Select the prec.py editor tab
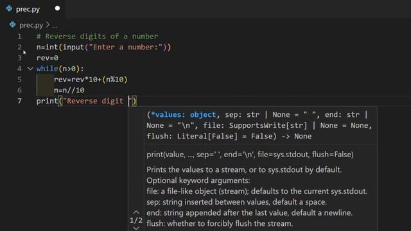Image resolution: width=411 pixels, height=231 pixels. [33, 9]
